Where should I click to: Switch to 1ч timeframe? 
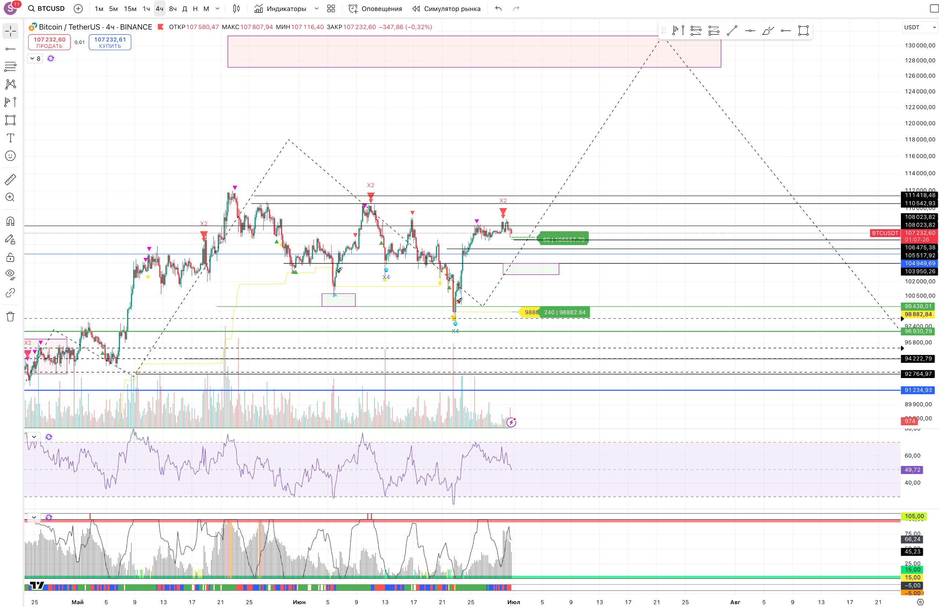[x=146, y=8]
